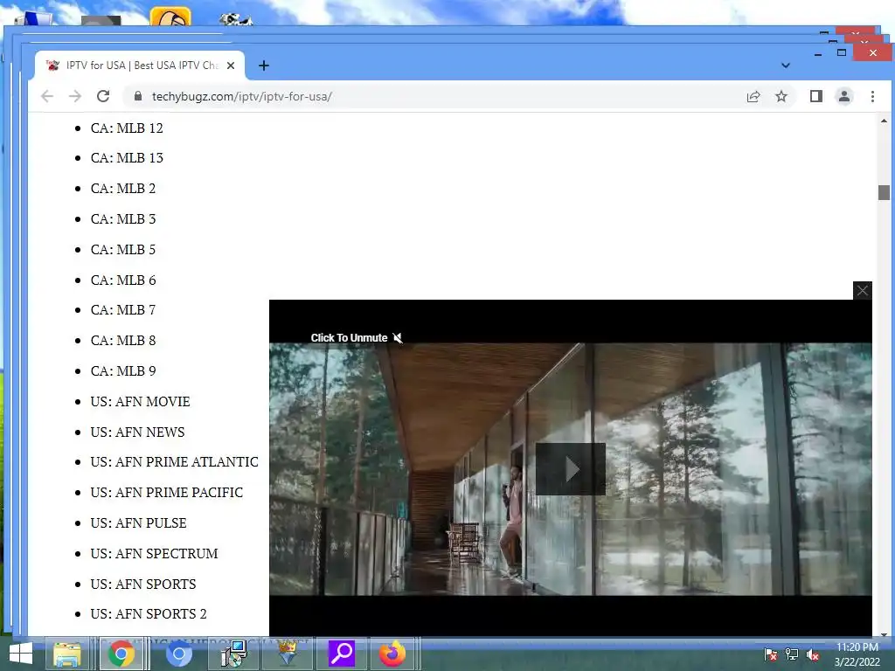Select the text US: AFN PRIME PACIFIC
895x671 pixels.
click(167, 493)
